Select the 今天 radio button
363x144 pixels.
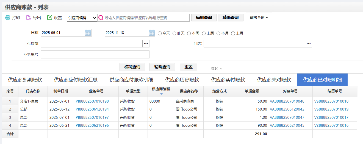click(x=160, y=33)
